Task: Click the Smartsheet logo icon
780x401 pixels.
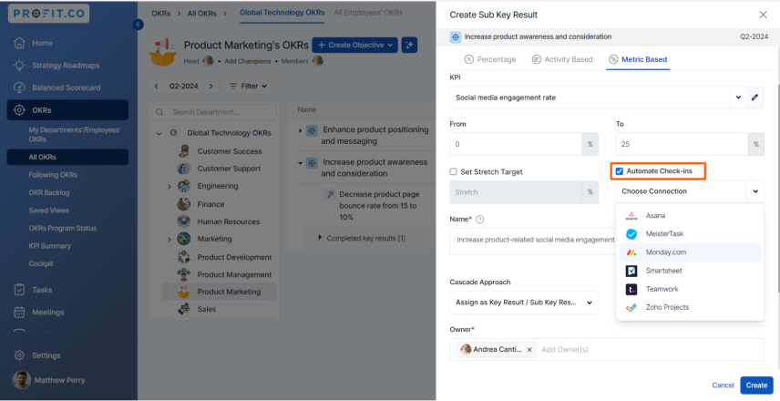Action: pos(631,272)
